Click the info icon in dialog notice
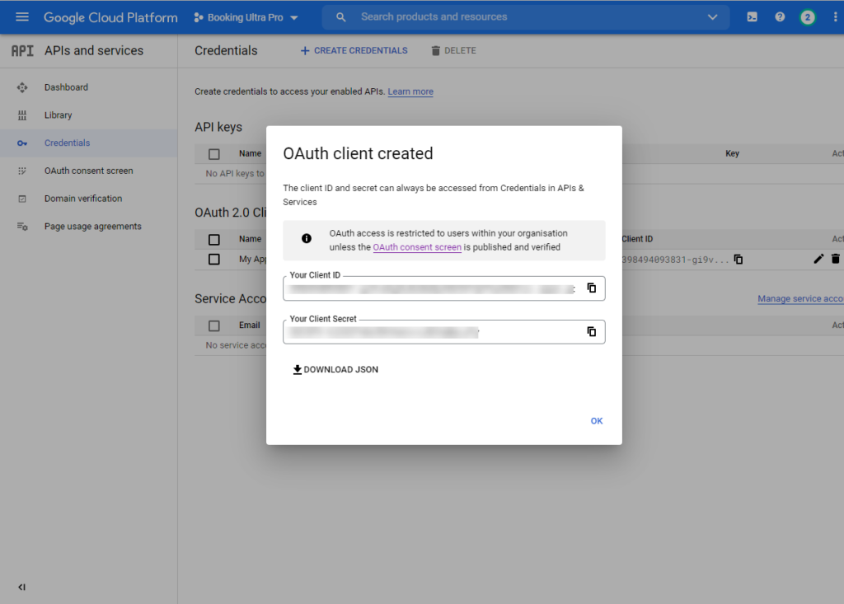The width and height of the screenshot is (844, 604). coord(307,238)
